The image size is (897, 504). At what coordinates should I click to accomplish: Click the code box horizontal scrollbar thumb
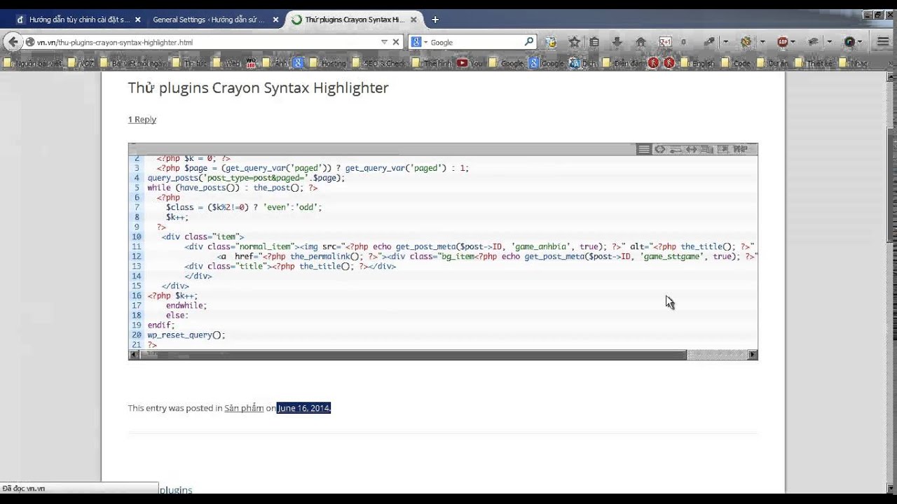[x=413, y=355]
